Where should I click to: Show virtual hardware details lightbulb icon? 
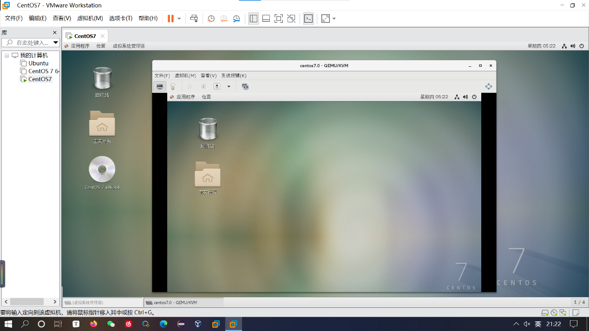173,86
